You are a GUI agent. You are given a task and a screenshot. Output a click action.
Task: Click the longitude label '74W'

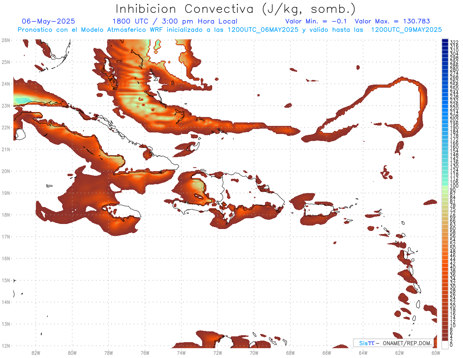coord(181,353)
